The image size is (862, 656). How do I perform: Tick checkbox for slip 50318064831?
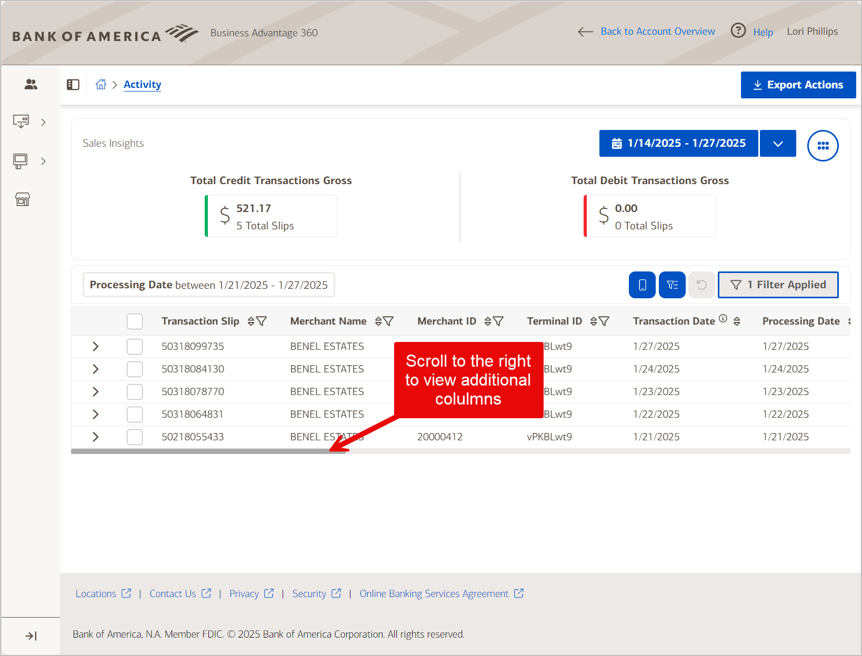tap(135, 415)
